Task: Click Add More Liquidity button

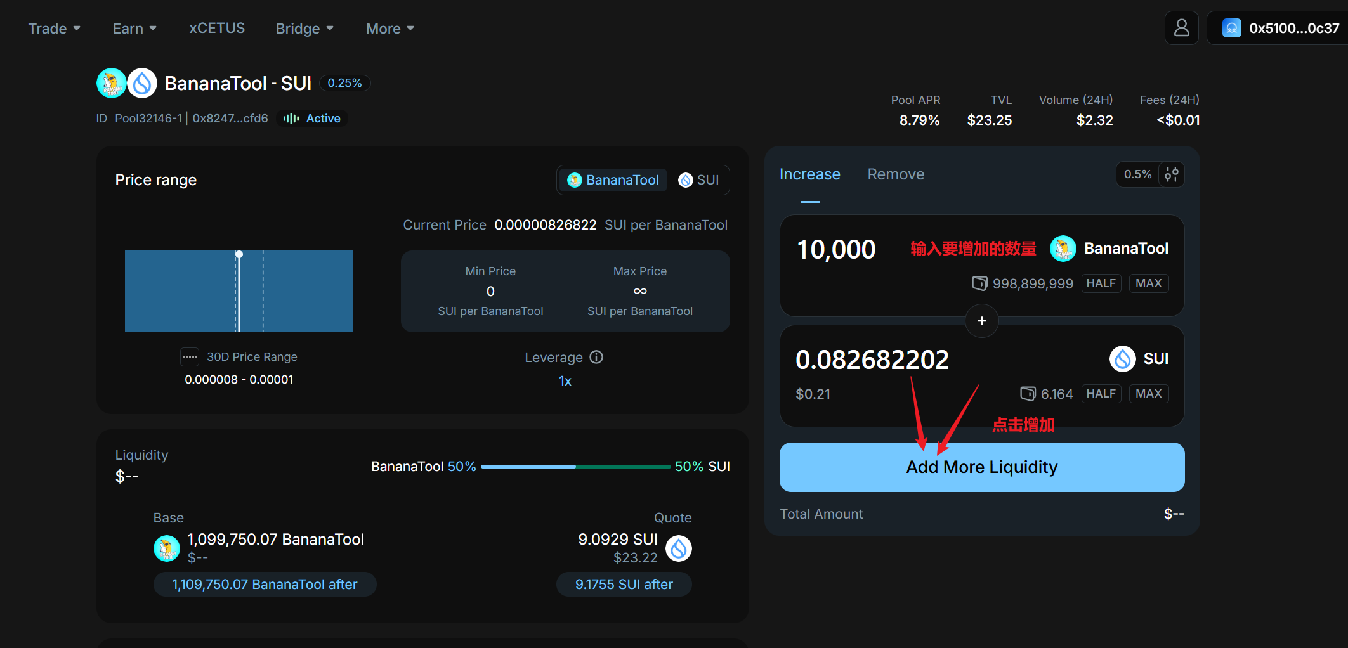Action: pos(981,467)
